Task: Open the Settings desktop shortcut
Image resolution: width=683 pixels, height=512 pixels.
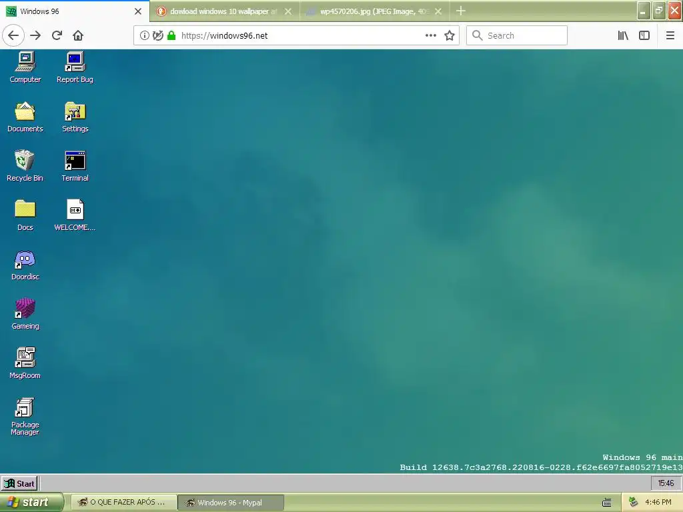Action: tap(75, 117)
